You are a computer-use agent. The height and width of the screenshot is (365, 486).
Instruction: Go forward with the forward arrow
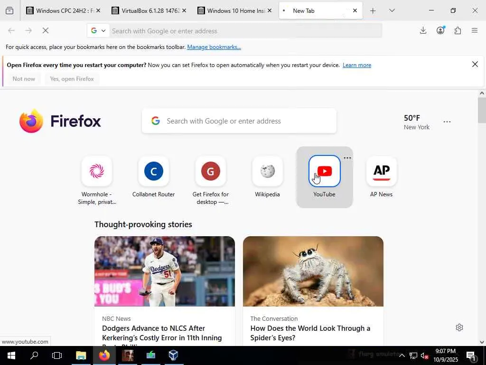click(x=28, y=30)
